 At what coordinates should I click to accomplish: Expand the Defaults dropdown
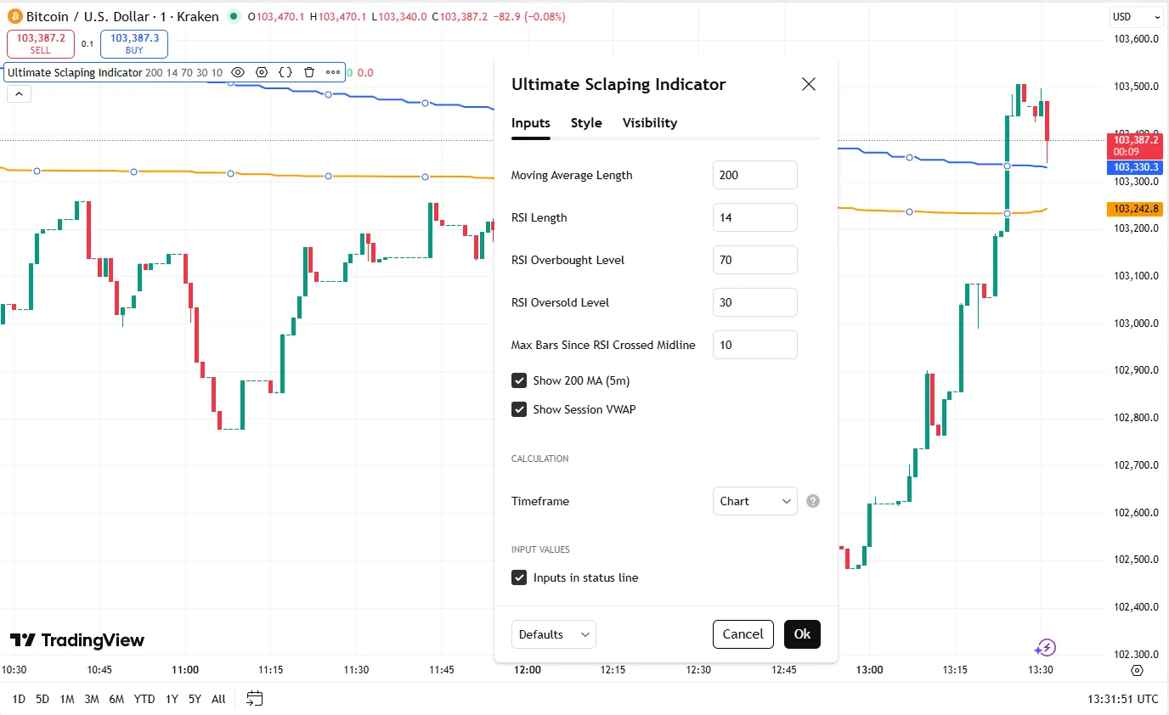coord(553,634)
